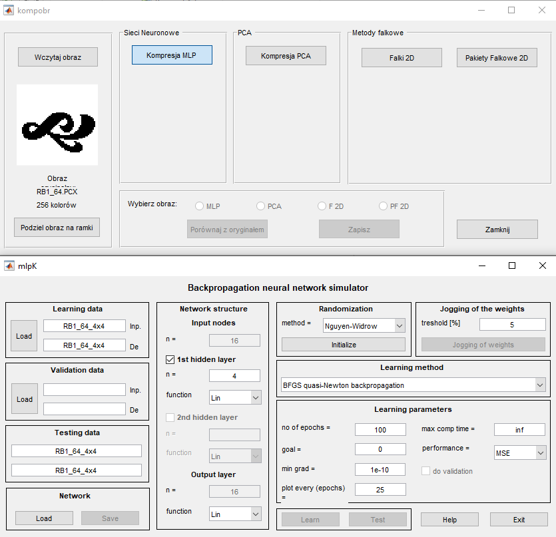Image resolution: width=556 pixels, height=537 pixels.
Task: Open Help in the simulator window
Action: coord(449,520)
